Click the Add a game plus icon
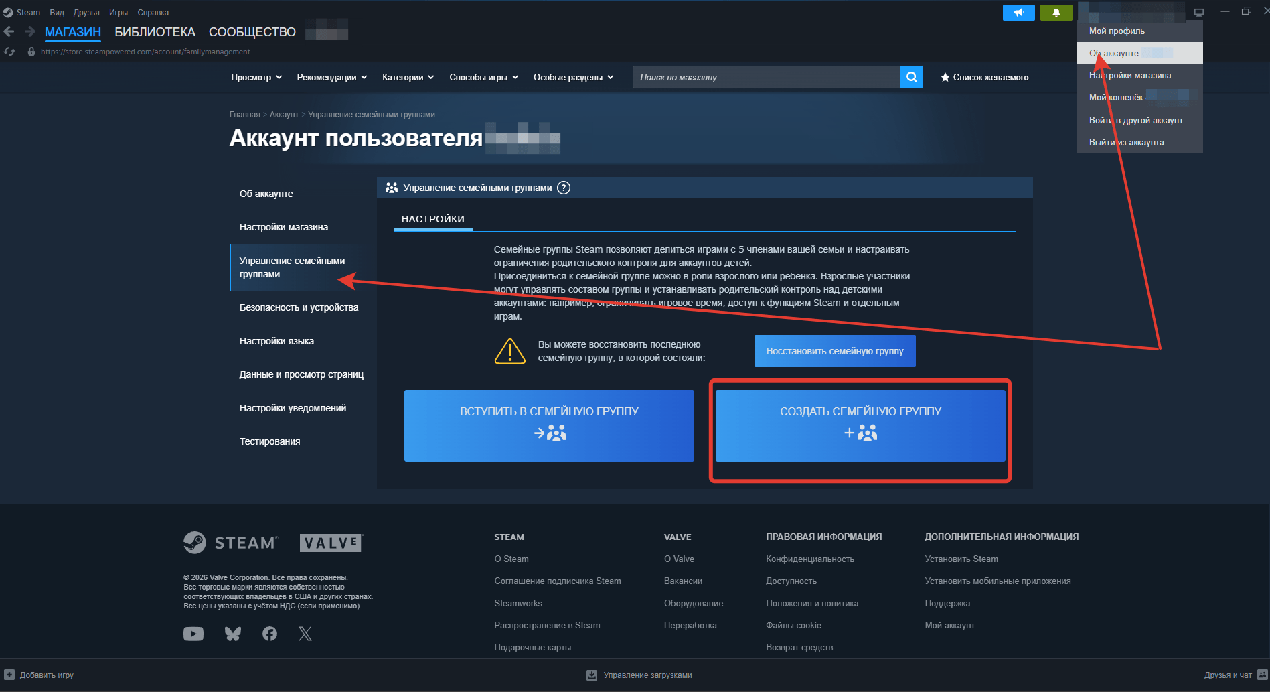Screen dimensions: 1270x692 pos(9,675)
